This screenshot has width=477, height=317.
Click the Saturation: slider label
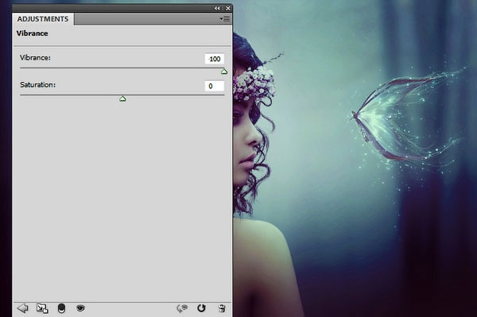point(38,85)
